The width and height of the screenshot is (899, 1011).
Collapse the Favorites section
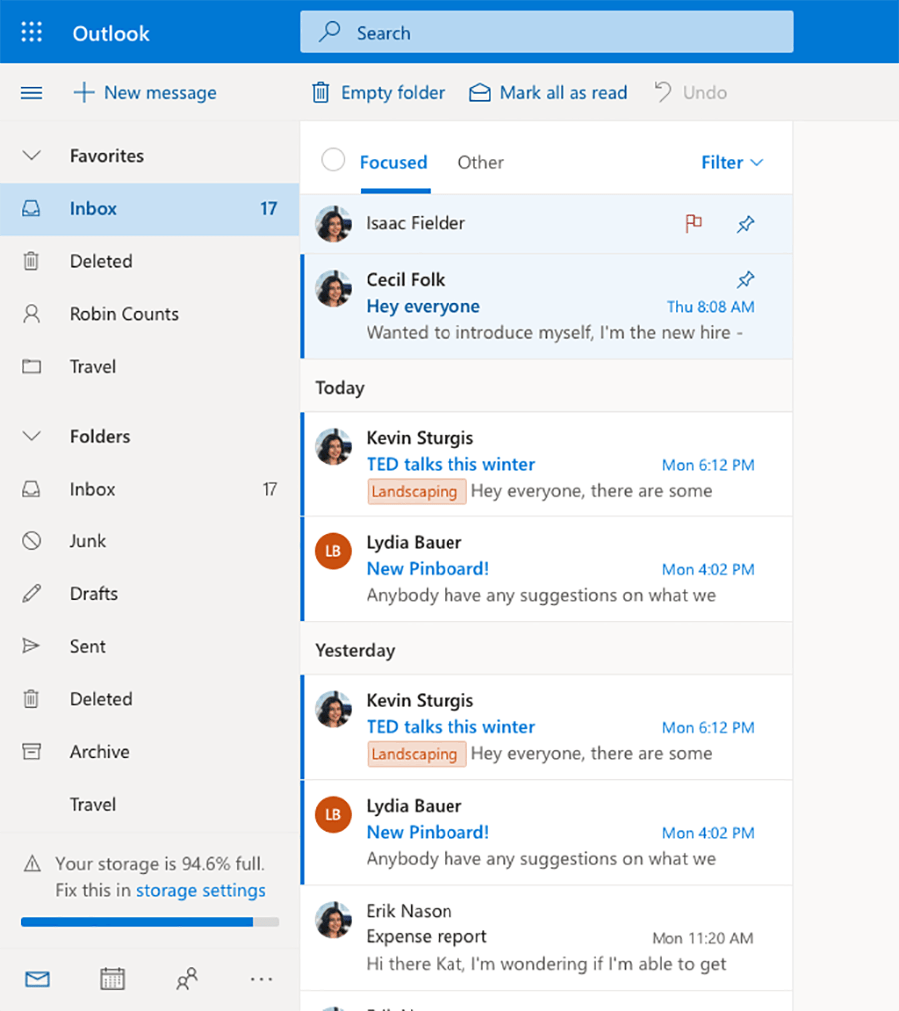[x=30, y=155]
